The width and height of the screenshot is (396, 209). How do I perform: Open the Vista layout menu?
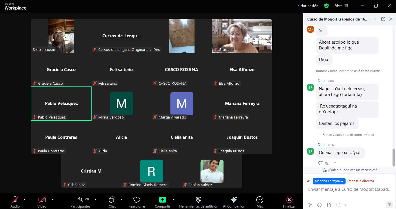[x=341, y=6]
